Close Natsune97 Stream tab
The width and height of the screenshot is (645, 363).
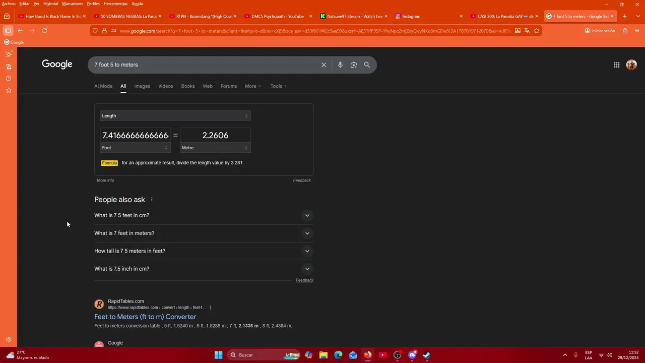pyautogui.click(x=386, y=16)
